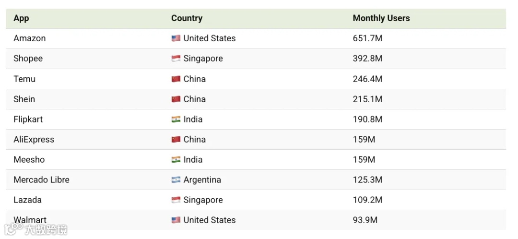Select the App column header

pos(21,18)
